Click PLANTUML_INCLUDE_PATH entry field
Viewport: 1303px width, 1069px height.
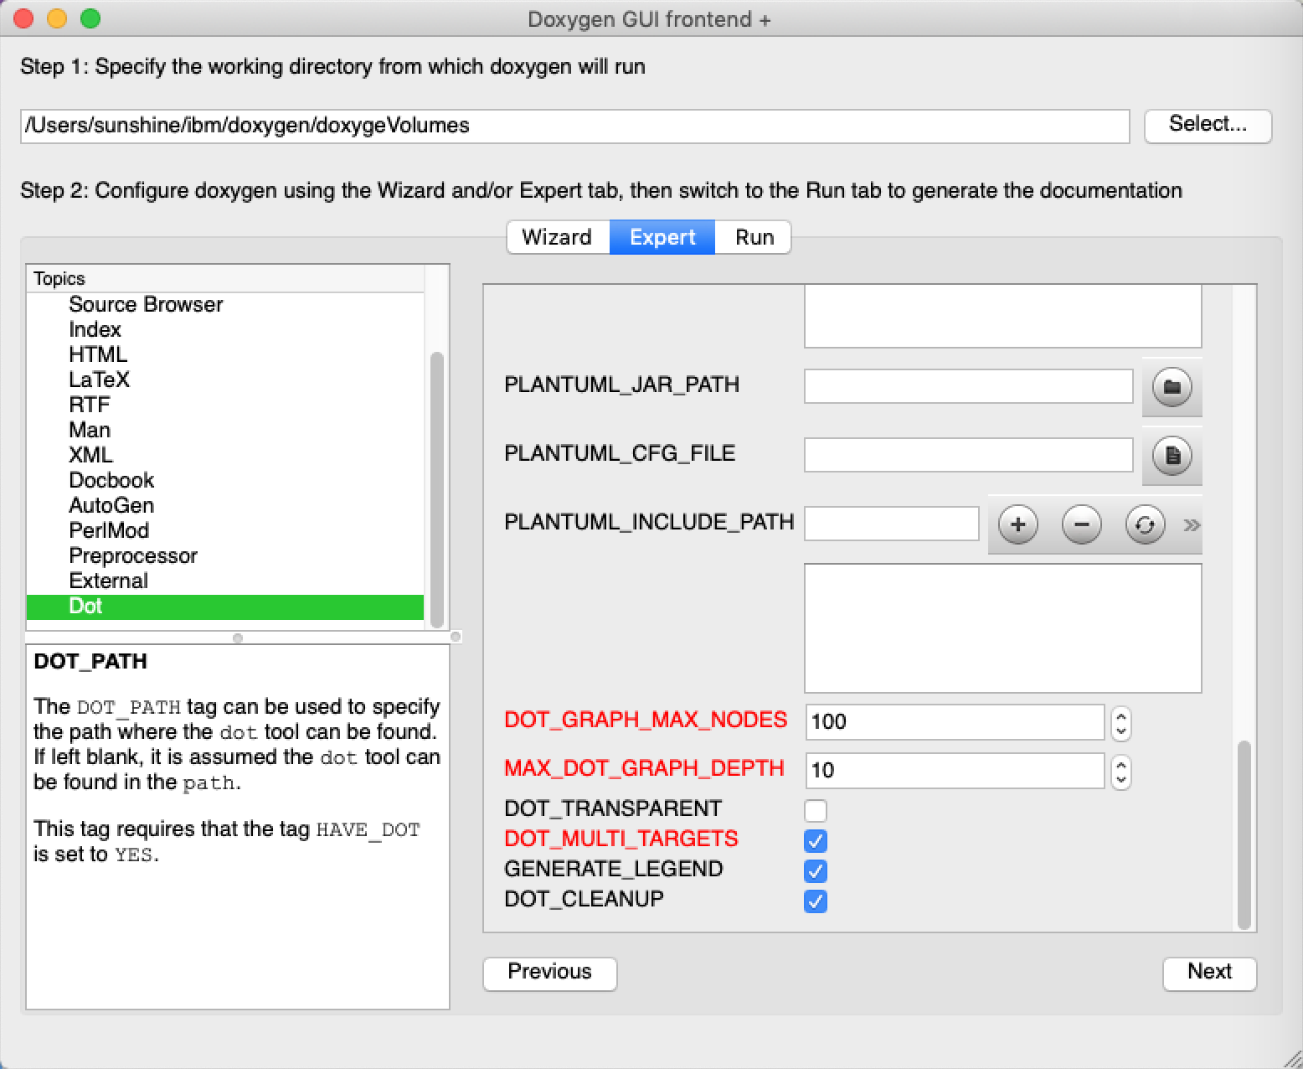[x=892, y=524]
